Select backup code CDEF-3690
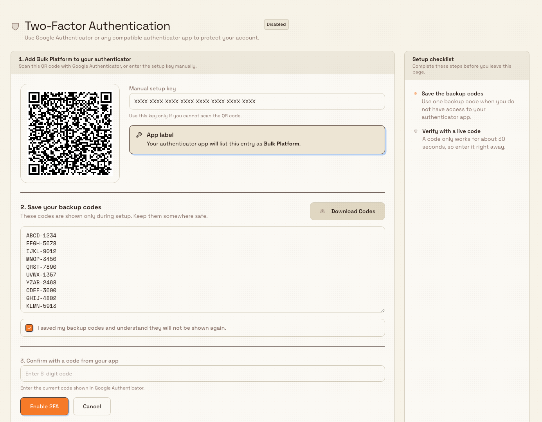This screenshot has width=542, height=422. pos(41,290)
